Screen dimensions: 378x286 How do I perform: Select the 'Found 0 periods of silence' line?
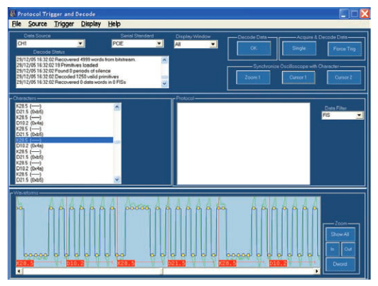[x=64, y=71]
